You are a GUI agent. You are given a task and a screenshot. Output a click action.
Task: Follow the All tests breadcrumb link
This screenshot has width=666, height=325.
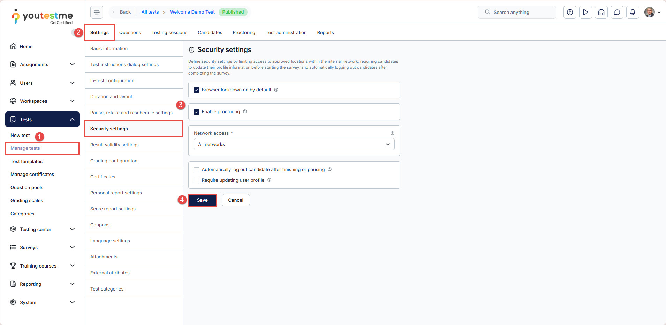150,12
